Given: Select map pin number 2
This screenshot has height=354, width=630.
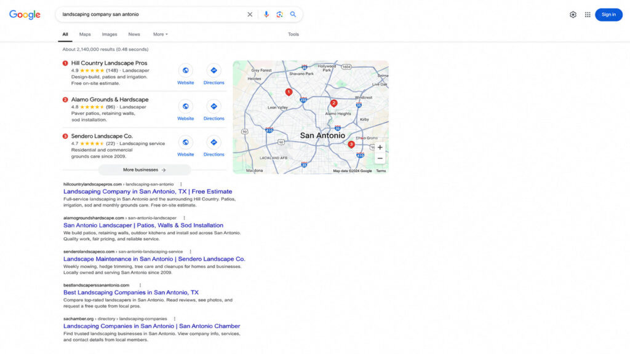Looking at the screenshot, I should coord(333,103).
